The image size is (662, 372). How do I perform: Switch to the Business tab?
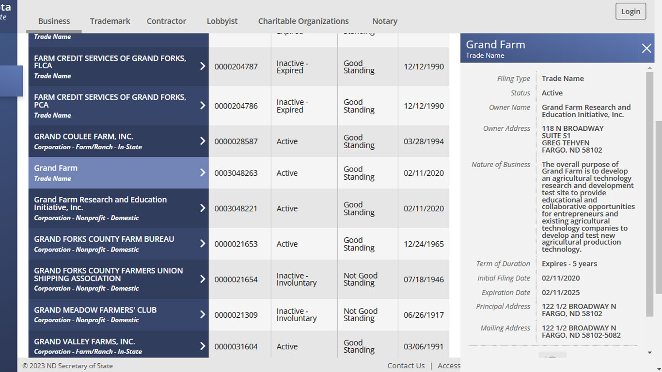pos(54,21)
